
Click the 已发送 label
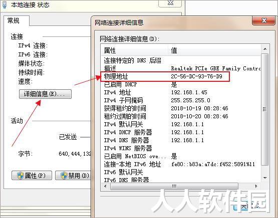click(68, 137)
